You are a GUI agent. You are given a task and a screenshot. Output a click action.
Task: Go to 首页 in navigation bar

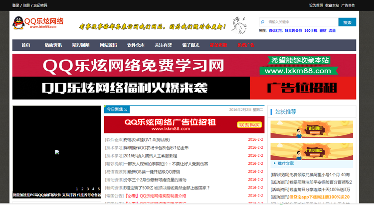pyautogui.click(x=26, y=45)
